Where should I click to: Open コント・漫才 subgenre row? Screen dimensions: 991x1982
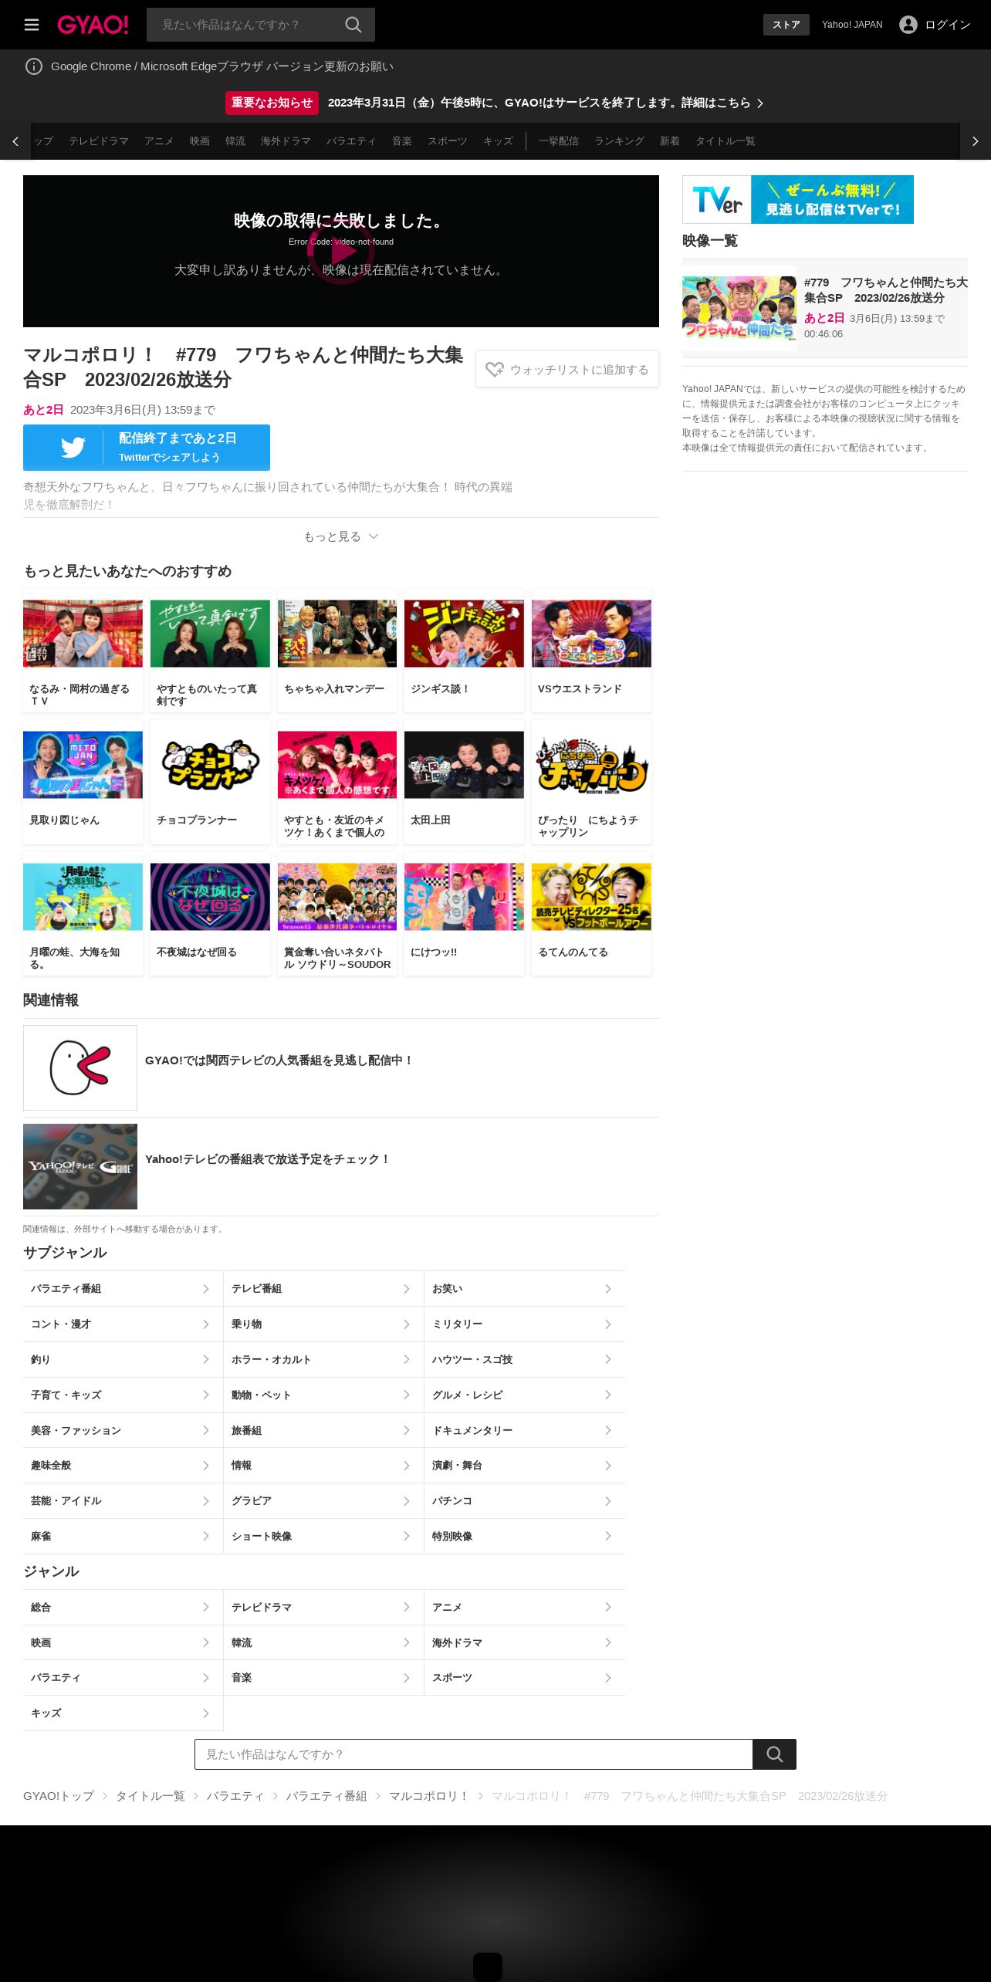click(123, 1324)
